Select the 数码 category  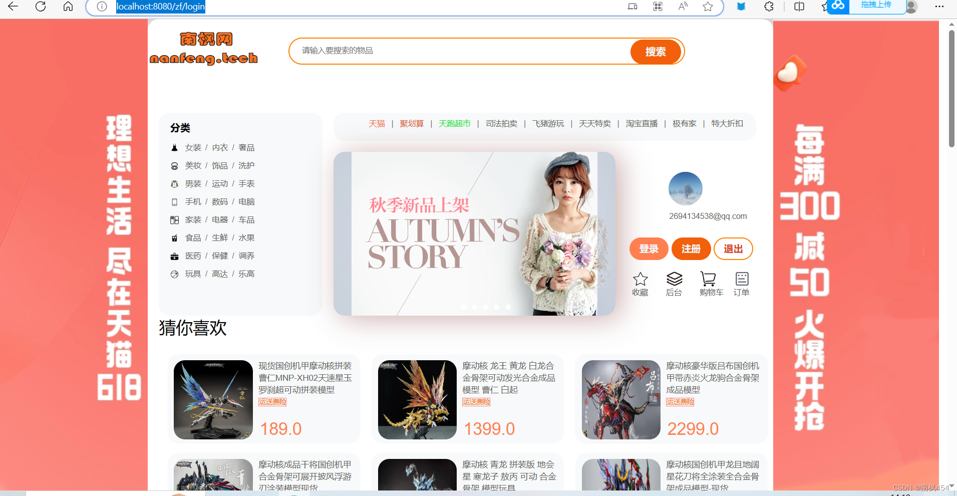[220, 202]
